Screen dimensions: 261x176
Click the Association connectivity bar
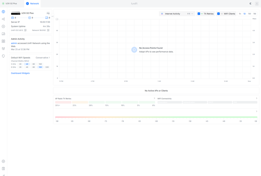pos(170,102)
